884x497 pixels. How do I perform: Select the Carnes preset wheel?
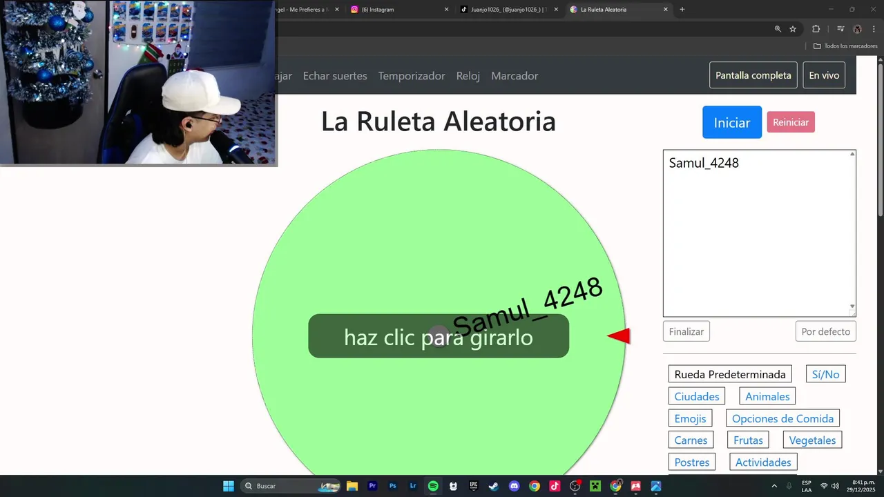point(691,440)
